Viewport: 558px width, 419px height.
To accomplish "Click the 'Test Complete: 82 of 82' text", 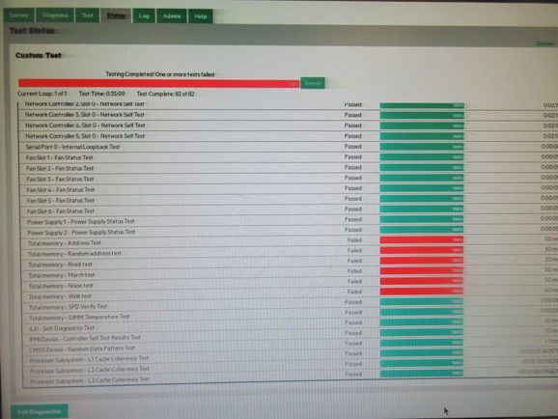I will (165, 94).
